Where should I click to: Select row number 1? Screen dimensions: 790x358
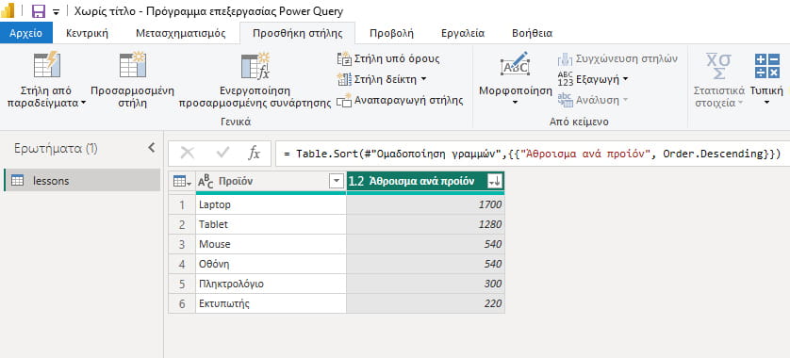(x=182, y=205)
